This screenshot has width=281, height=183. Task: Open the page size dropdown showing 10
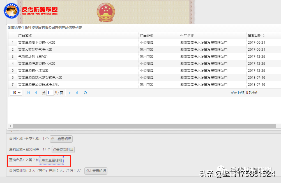(x=16, y=93)
